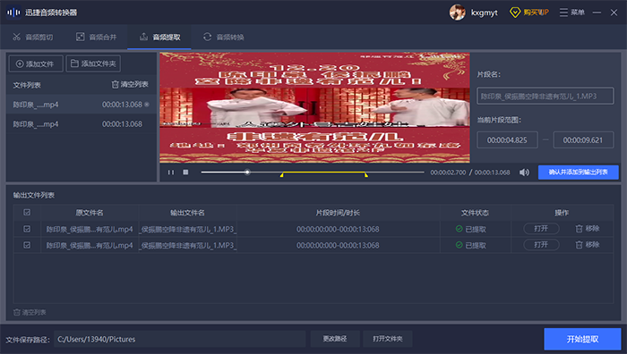Image resolution: width=627 pixels, height=354 pixels.
Task: Click output file name in first row
Action: pos(187,229)
